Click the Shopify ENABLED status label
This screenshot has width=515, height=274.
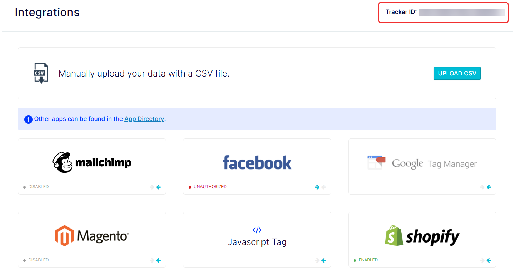(x=368, y=260)
